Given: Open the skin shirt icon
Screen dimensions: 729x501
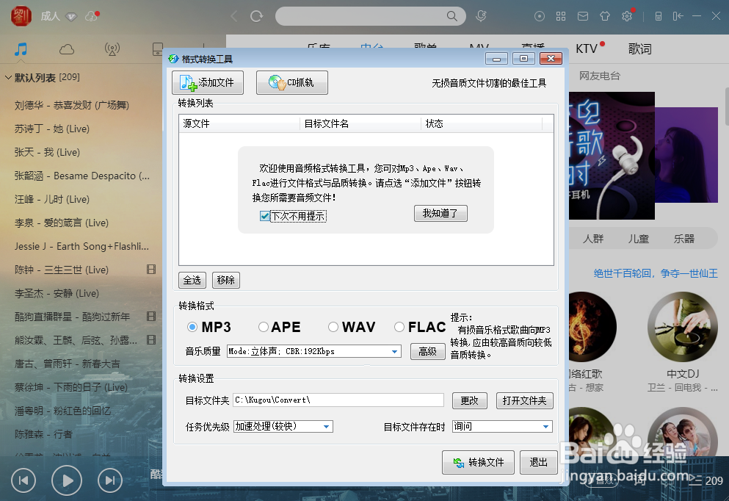Looking at the screenshot, I should 604,16.
